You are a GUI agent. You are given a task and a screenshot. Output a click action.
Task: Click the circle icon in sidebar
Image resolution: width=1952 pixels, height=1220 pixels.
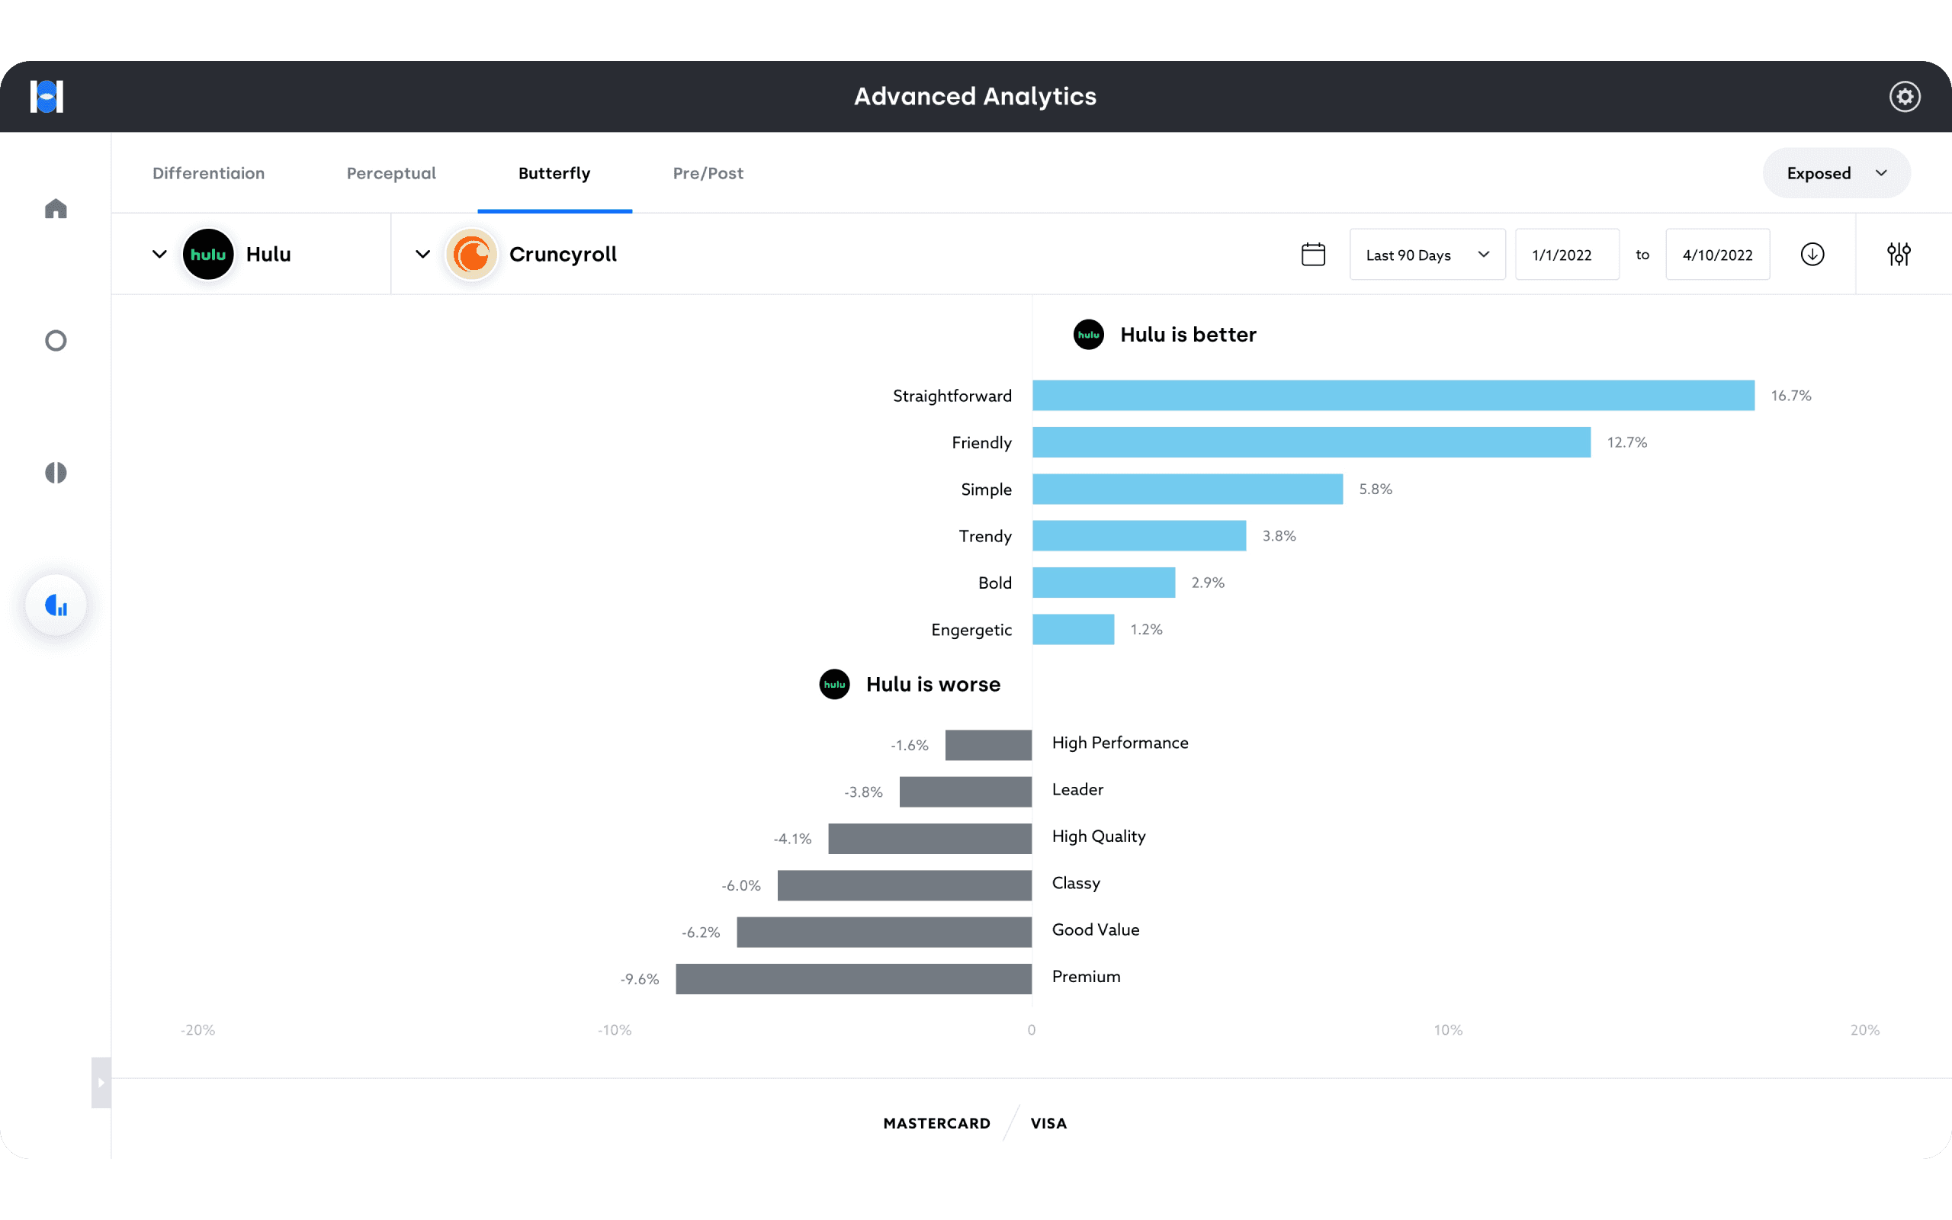tap(56, 341)
